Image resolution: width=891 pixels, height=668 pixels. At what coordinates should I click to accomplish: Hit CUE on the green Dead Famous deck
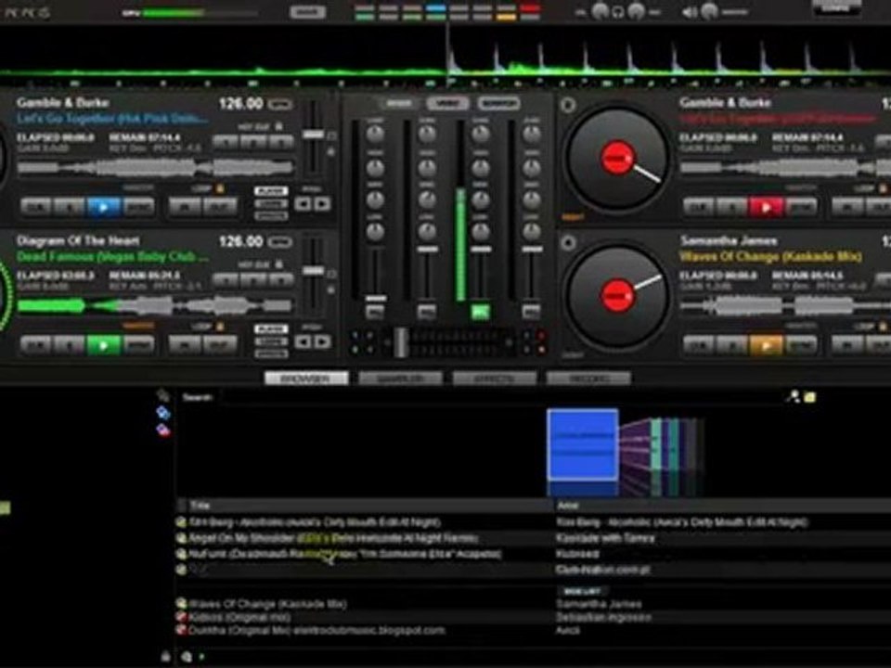coord(36,345)
